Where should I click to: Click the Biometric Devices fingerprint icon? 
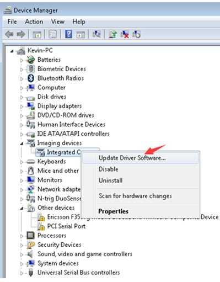(31, 69)
